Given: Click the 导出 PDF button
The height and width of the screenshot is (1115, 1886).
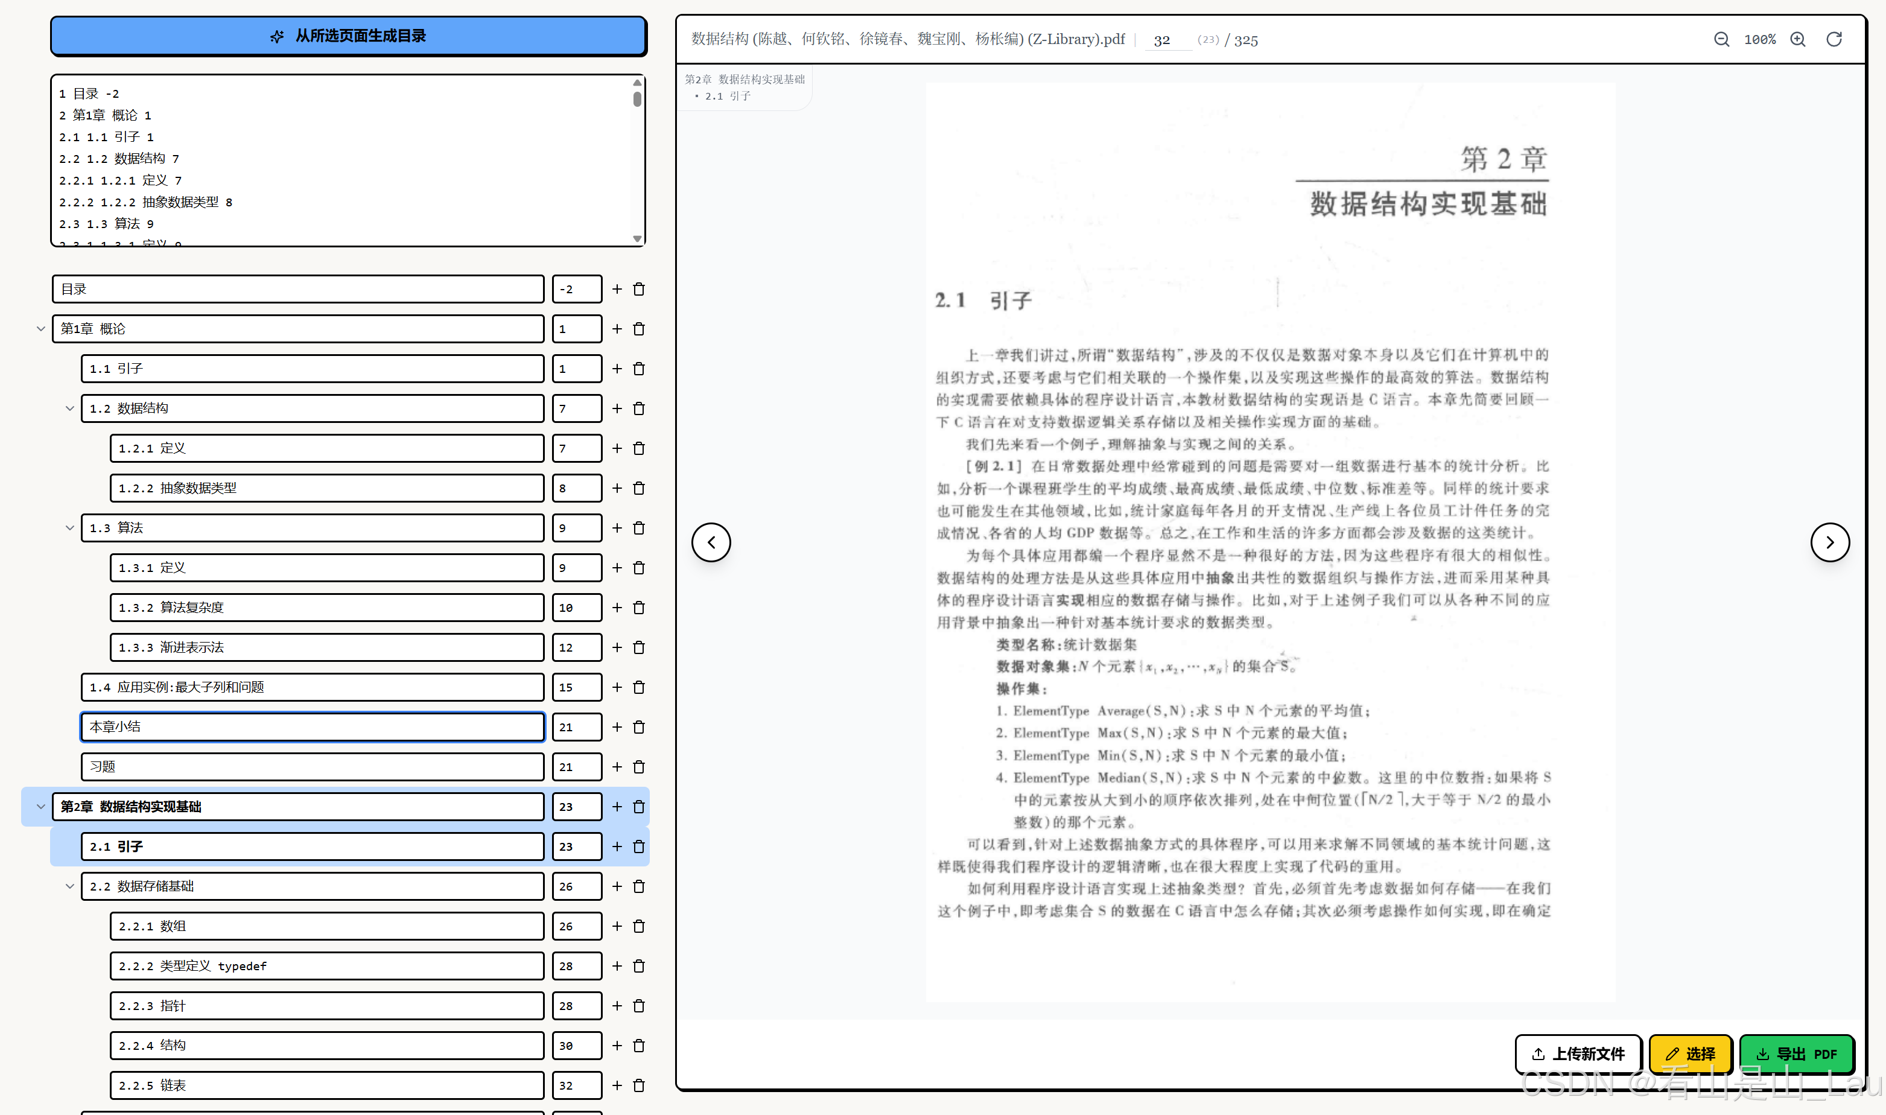Looking at the screenshot, I should [1796, 1054].
